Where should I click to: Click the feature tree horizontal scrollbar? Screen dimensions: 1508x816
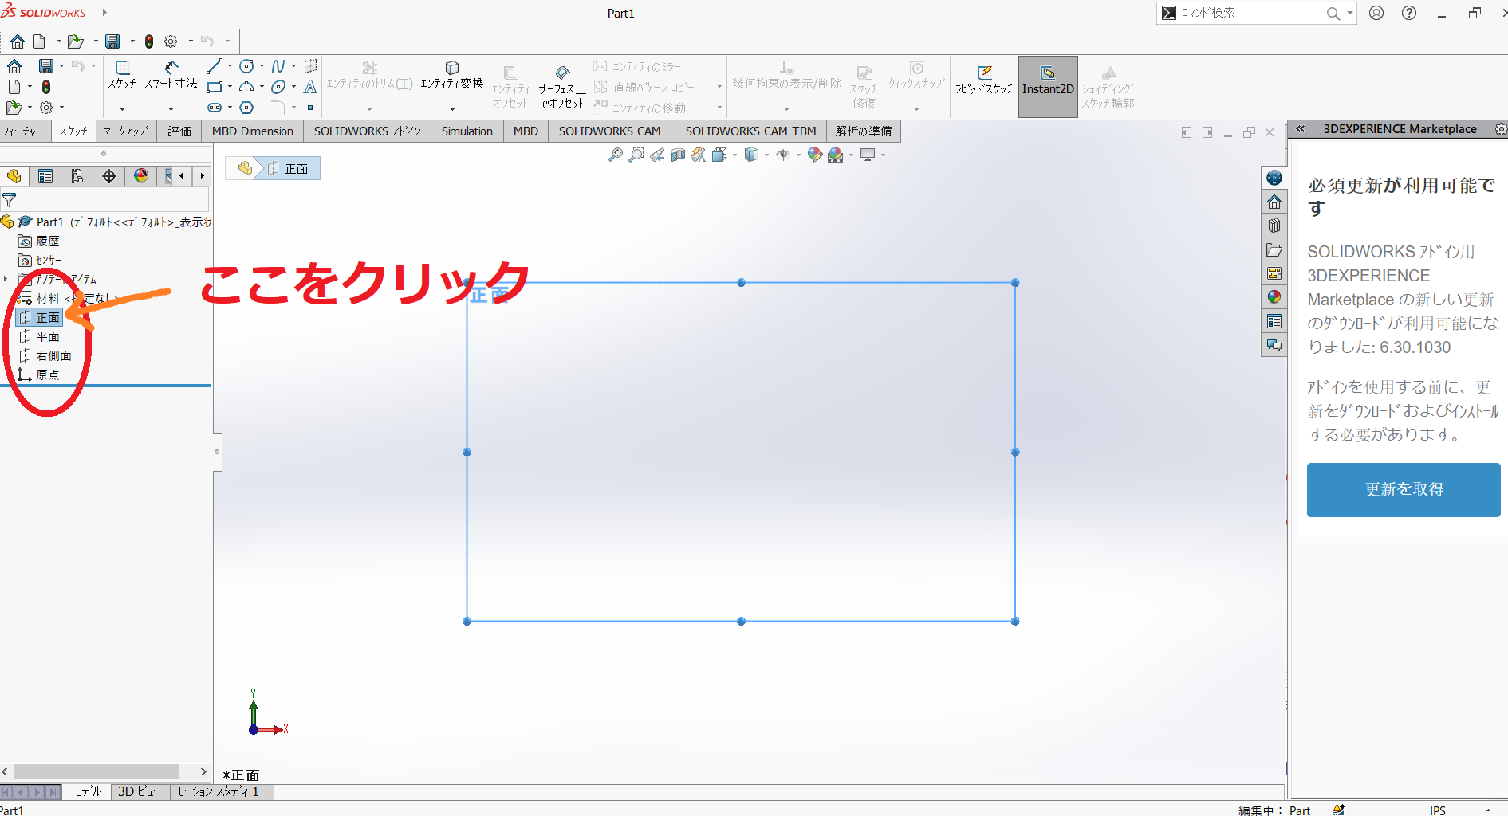click(96, 771)
